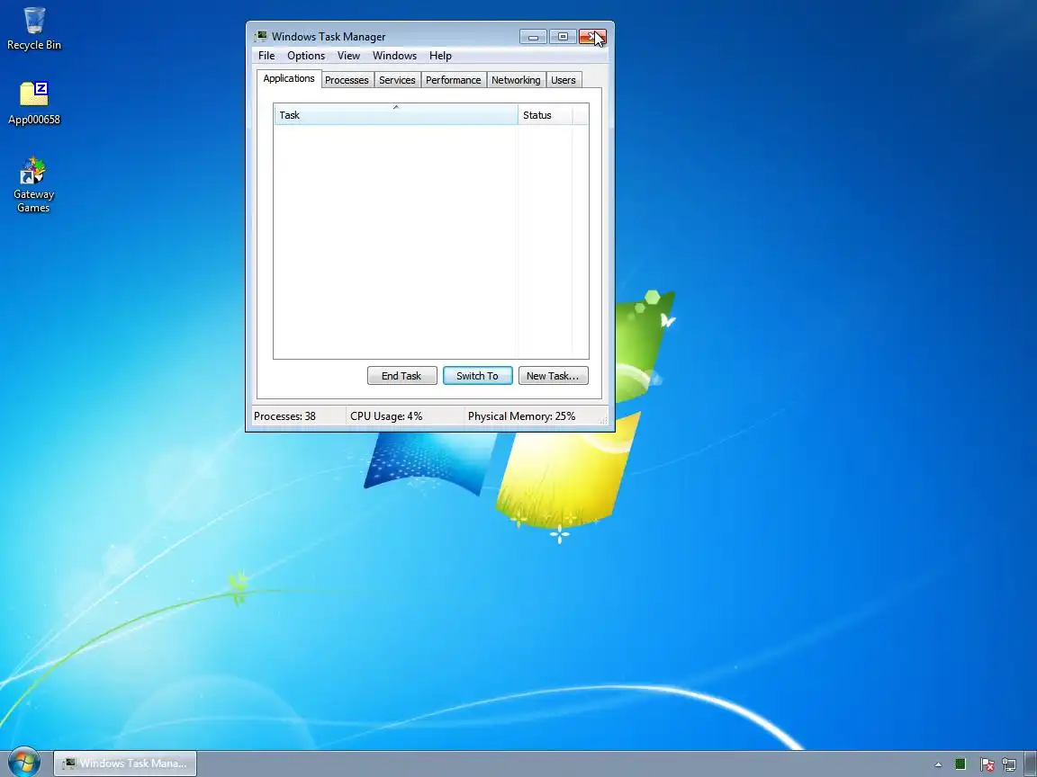Open the Recycle Bin desktop icon
This screenshot has width=1037, height=777.
coord(33,29)
